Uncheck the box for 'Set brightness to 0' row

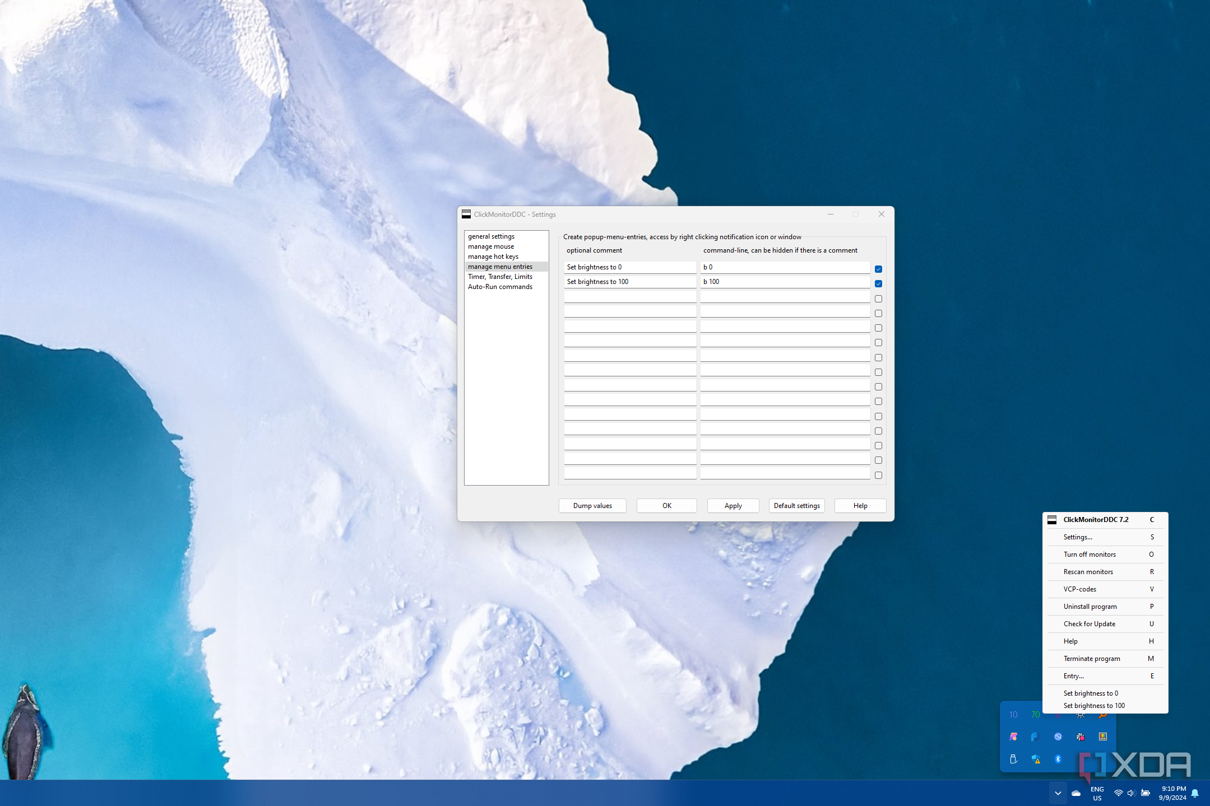click(878, 269)
